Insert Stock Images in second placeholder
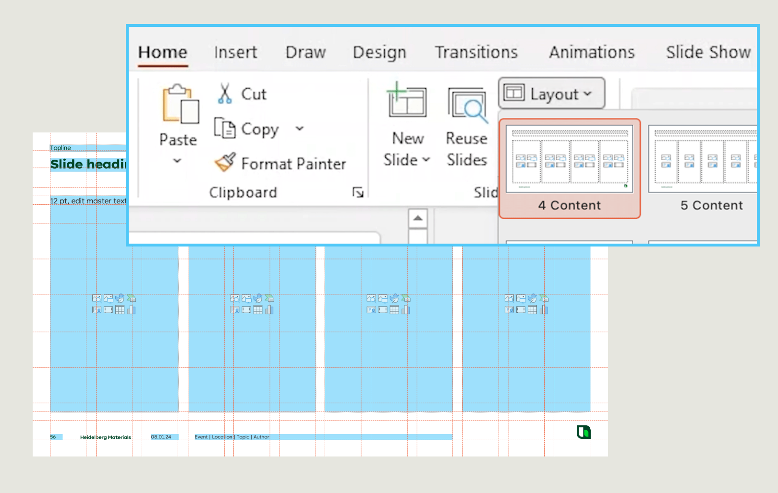 (234, 298)
